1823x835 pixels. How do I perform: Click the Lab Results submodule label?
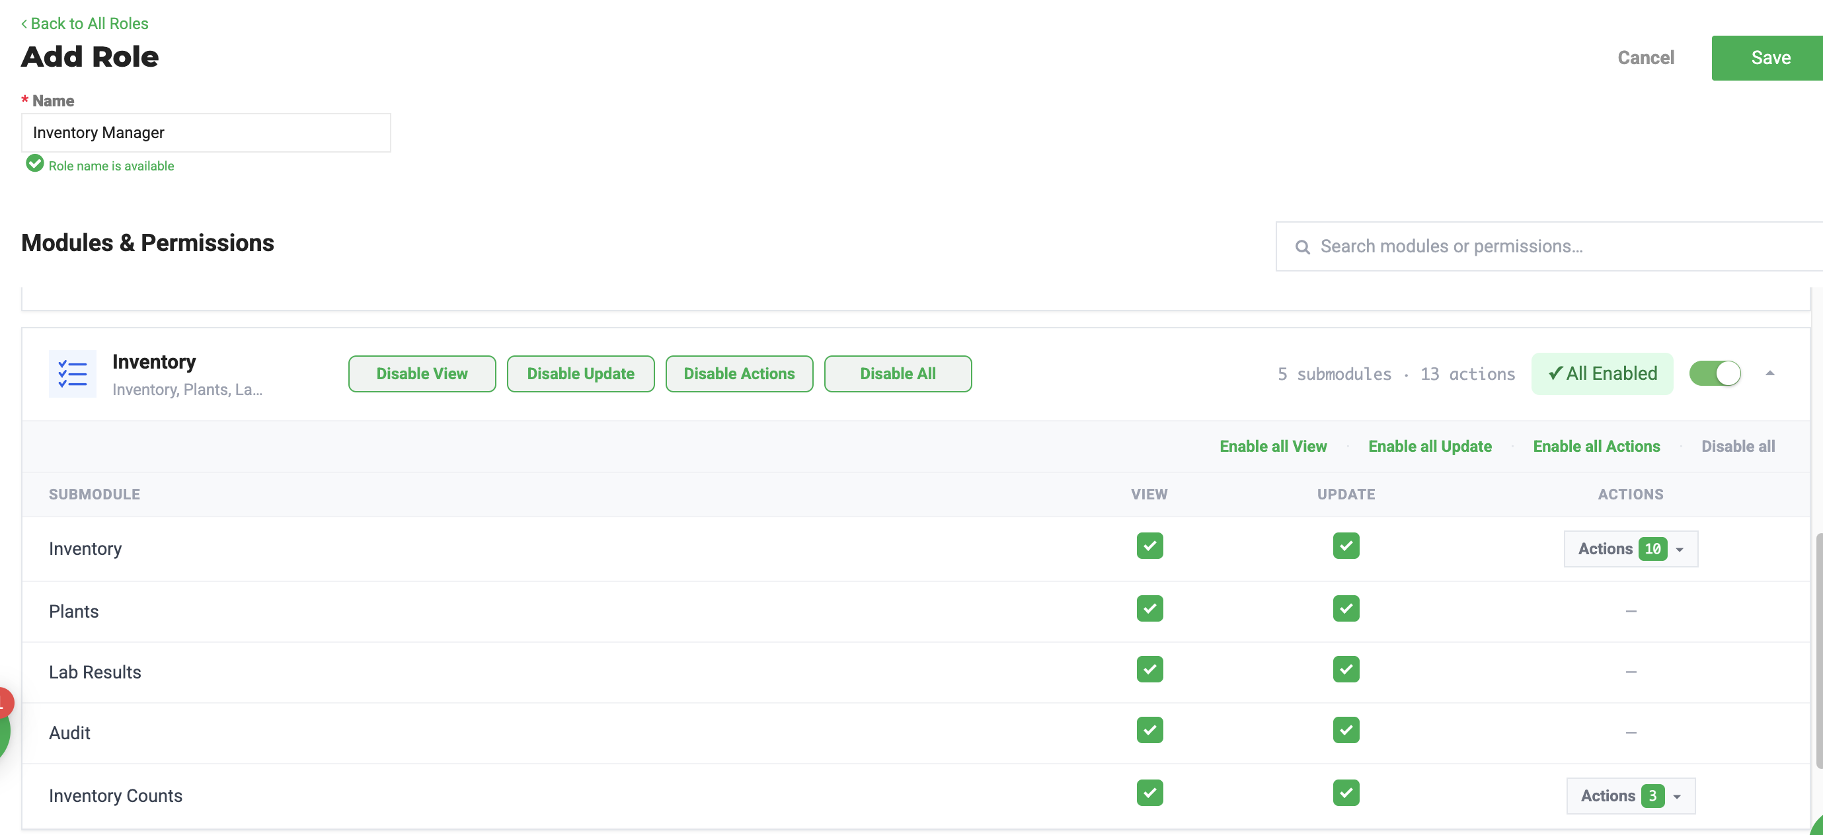point(95,672)
